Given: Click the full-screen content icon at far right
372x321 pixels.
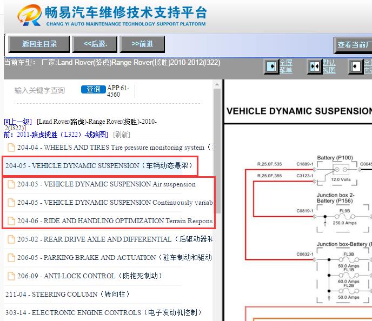Looking at the screenshot, I should (356, 66).
